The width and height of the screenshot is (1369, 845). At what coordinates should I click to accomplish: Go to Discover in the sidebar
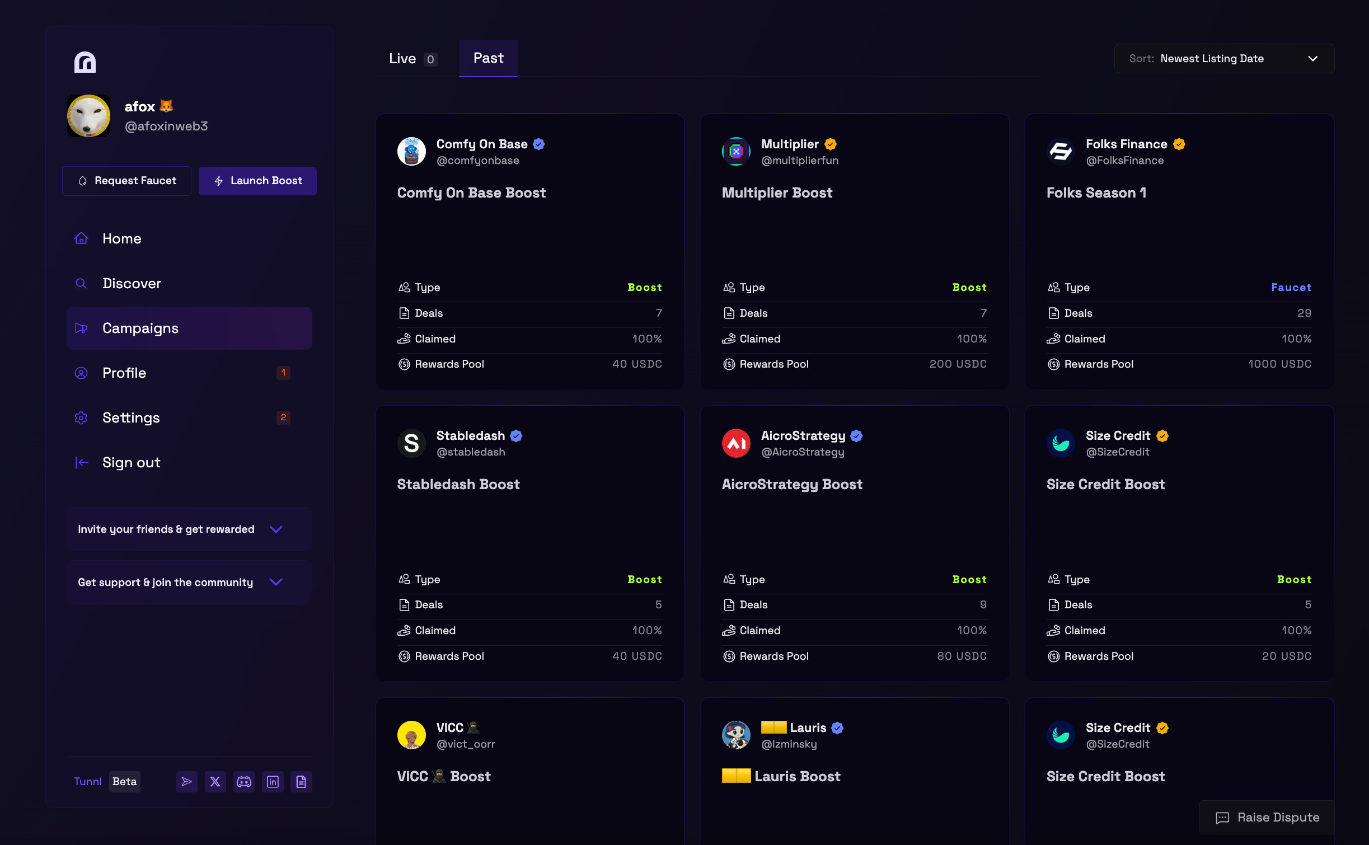click(132, 283)
